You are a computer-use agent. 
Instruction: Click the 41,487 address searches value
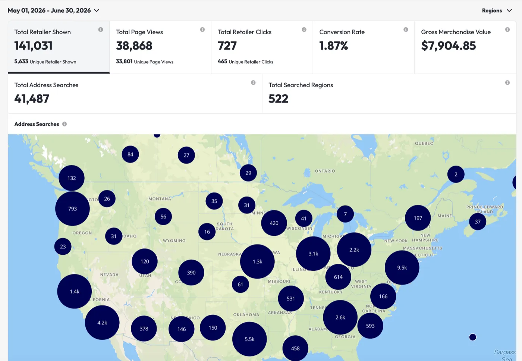tap(32, 99)
